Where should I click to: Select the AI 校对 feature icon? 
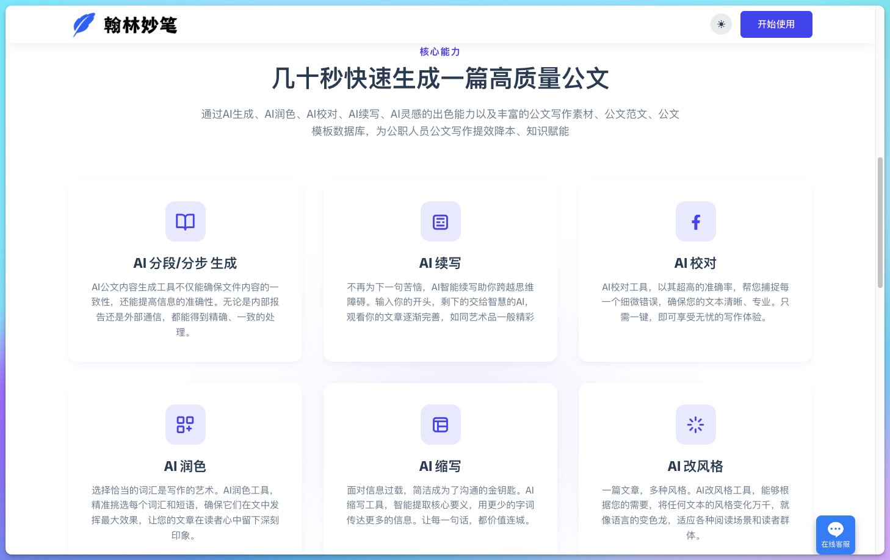[695, 221]
